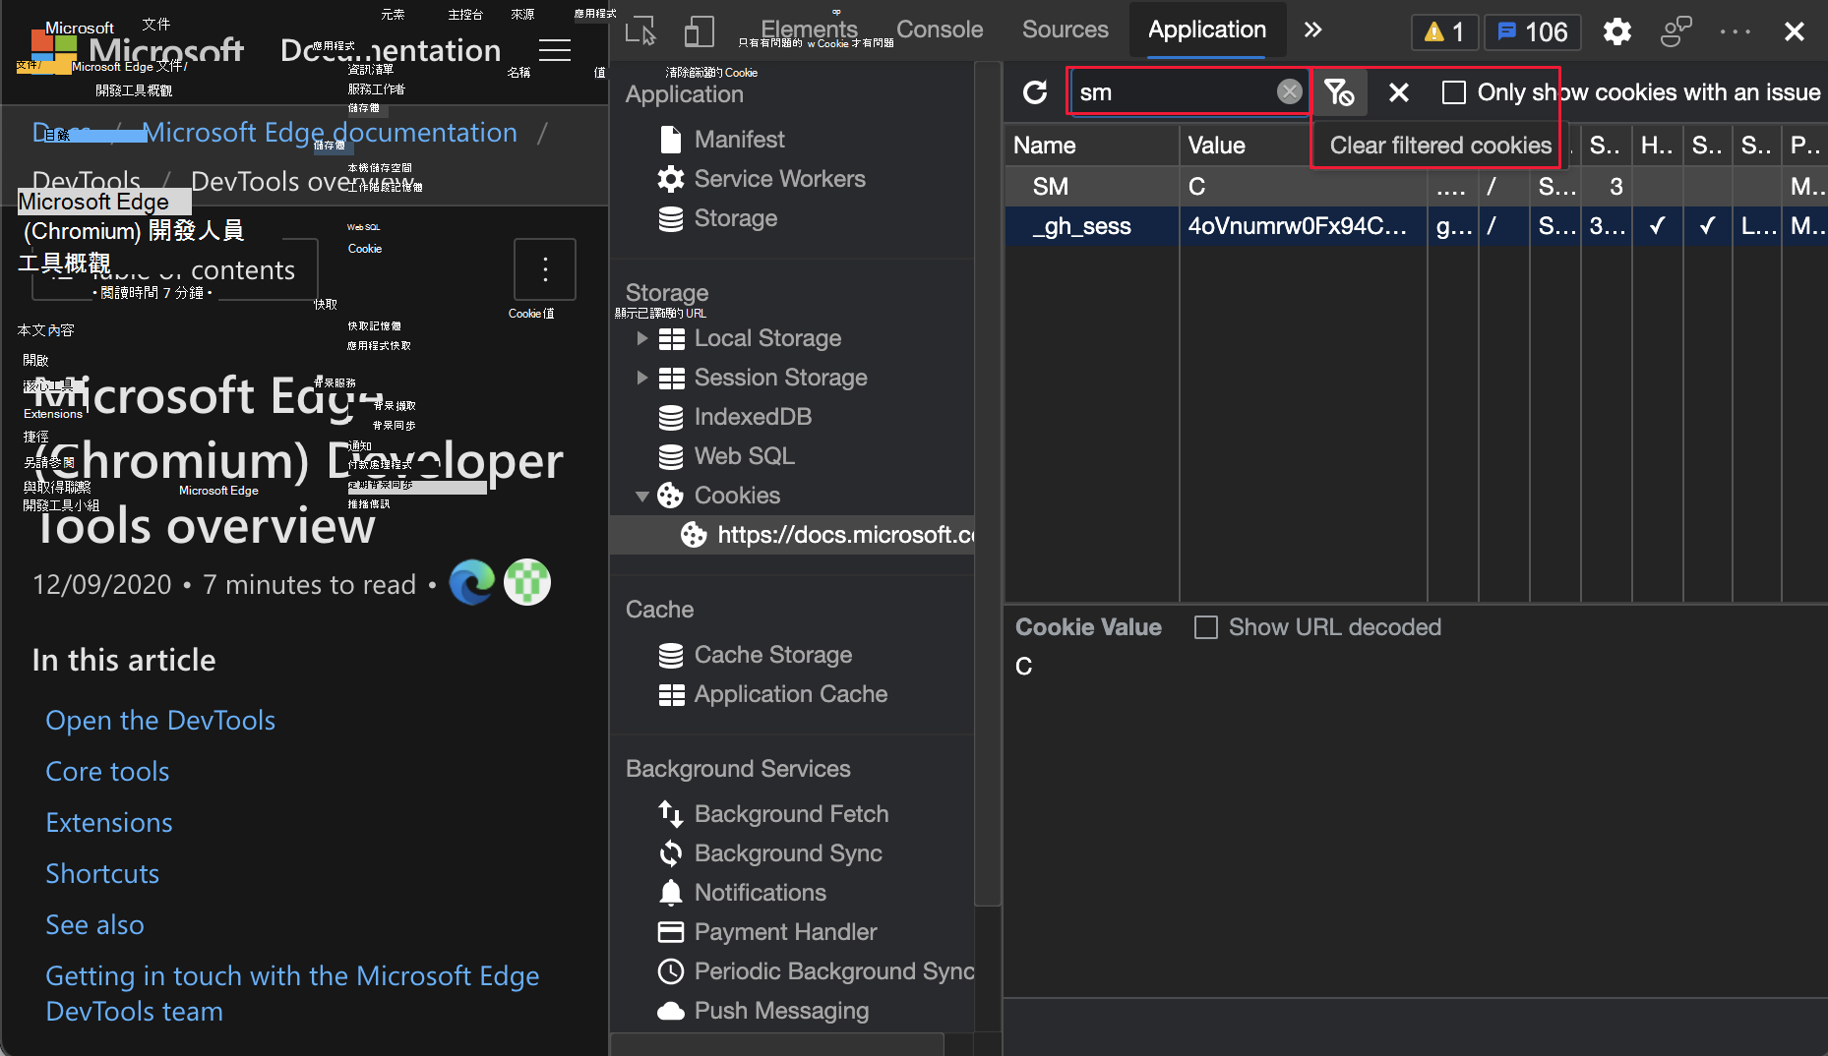Sort cookies by Value column header

(x=1303, y=146)
